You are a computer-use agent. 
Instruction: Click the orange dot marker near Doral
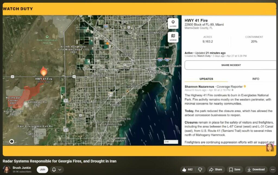(x=107, y=43)
